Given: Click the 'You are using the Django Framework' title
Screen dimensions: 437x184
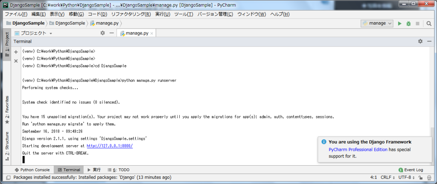Looking at the screenshot, I should (x=370, y=142).
